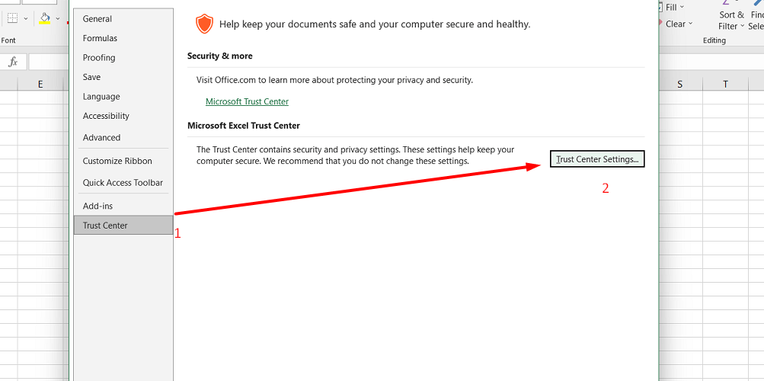The height and width of the screenshot is (381, 764).
Task: Click the Fill Color paint bucket icon
Action: click(x=45, y=18)
